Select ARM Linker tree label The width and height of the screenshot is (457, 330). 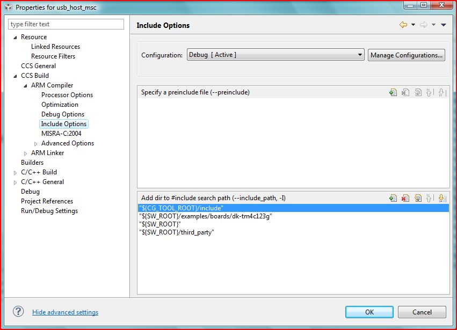(47, 153)
